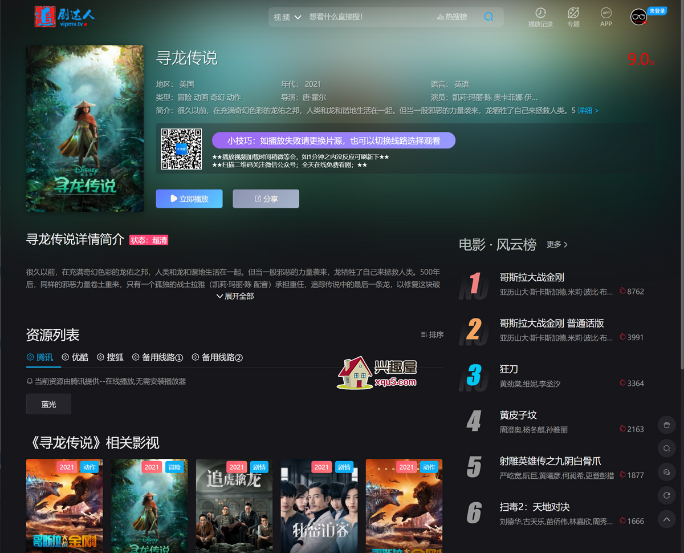
Task: Click the floating gift box icon
Action: coord(666,425)
